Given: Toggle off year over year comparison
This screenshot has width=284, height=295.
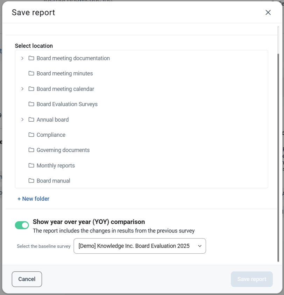Looking at the screenshot, I should tap(22, 225).
